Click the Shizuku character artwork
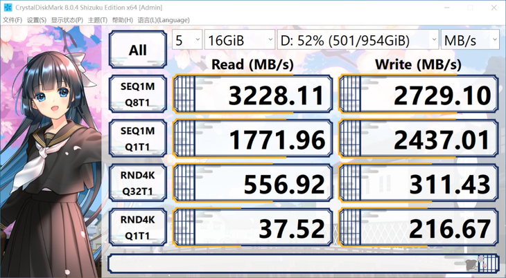The height and width of the screenshot is (278, 506). 51,151
